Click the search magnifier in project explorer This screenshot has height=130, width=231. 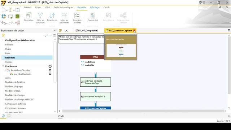(47, 35)
